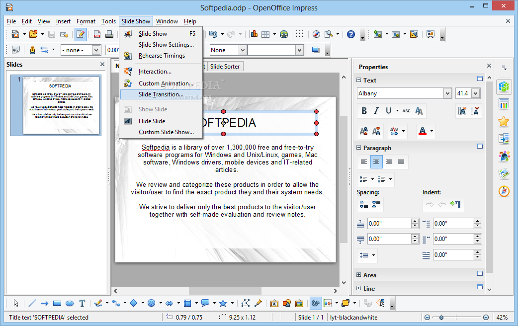Toggle the Display Grid icon
Image resolution: width=518 pixels, height=326 pixels.
click(300, 34)
